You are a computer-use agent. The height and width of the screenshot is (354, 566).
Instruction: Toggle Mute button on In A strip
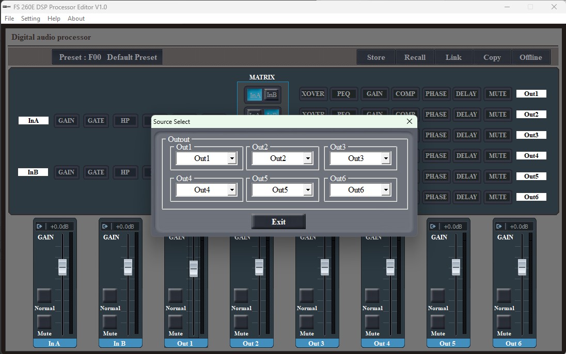pyautogui.click(x=44, y=322)
